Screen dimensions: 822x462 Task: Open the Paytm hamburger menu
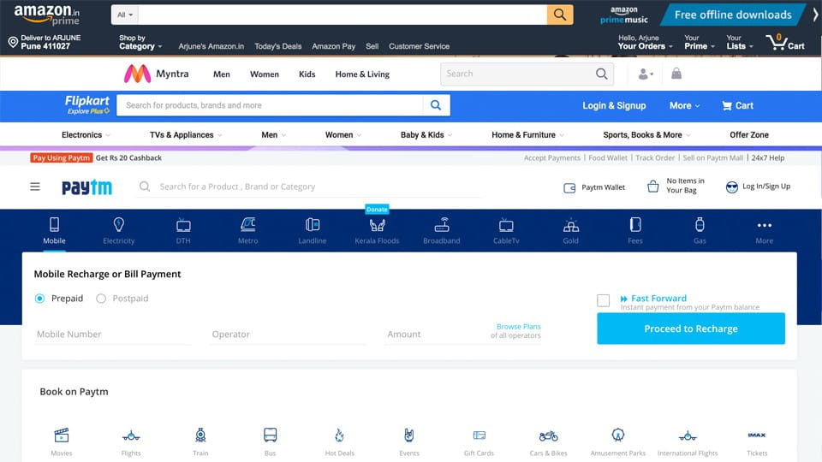coord(35,187)
